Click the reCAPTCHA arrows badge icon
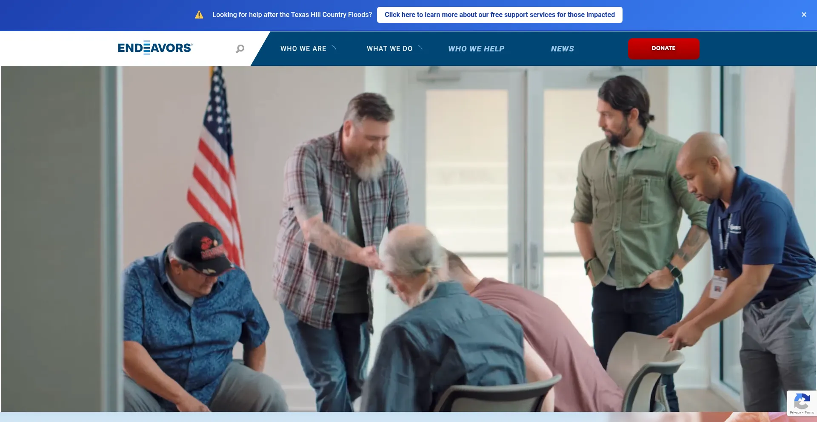This screenshot has width=817, height=422. (802, 401)
